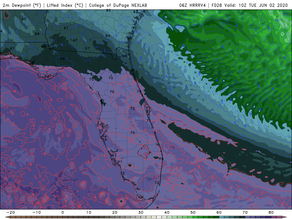Click the 'F028' forecast hour text
This screenshot has height=219, width=292.
tap(216, 5)
